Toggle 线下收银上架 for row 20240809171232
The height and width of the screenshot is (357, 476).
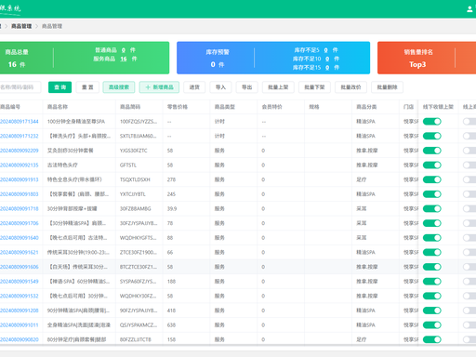[432, 136]
